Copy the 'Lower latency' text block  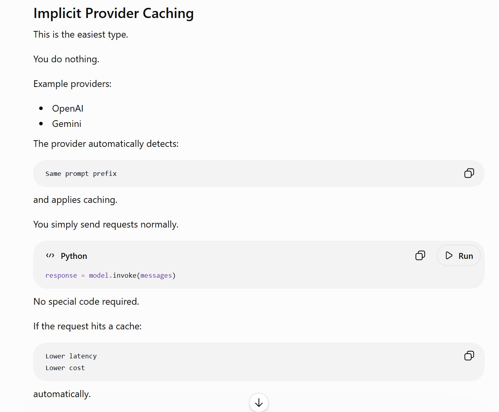click(x=469, y=356)
